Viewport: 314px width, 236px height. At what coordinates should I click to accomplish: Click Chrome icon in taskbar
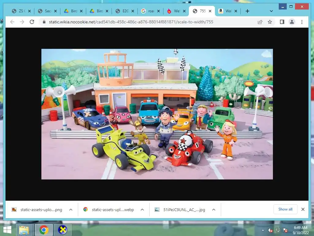(44, 230)
